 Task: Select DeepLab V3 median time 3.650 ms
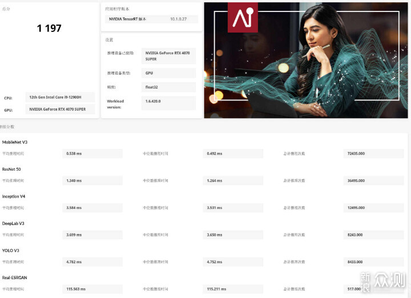click(x=233, y=235)
